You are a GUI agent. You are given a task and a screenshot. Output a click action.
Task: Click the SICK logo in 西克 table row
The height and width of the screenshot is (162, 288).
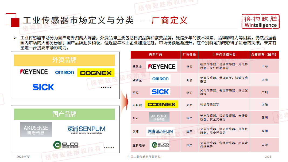coord(160,92)
